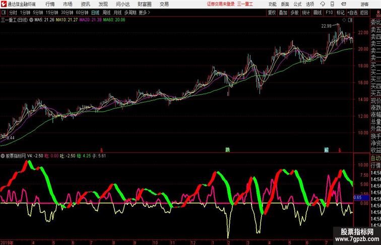
Task: Open the 公式 menu
Action: (x=297, y=4)
